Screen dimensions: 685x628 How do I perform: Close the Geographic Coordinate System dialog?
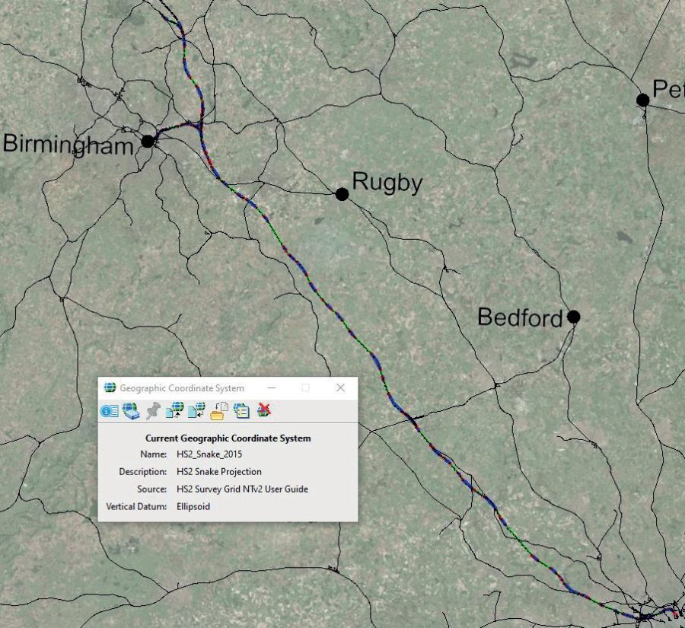(340, 387)
